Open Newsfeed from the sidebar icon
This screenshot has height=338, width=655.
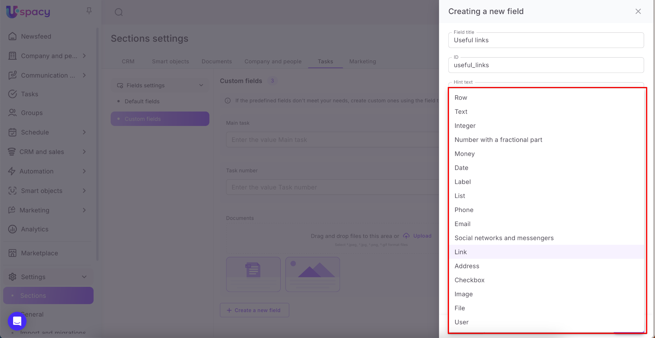pos(12,36)
